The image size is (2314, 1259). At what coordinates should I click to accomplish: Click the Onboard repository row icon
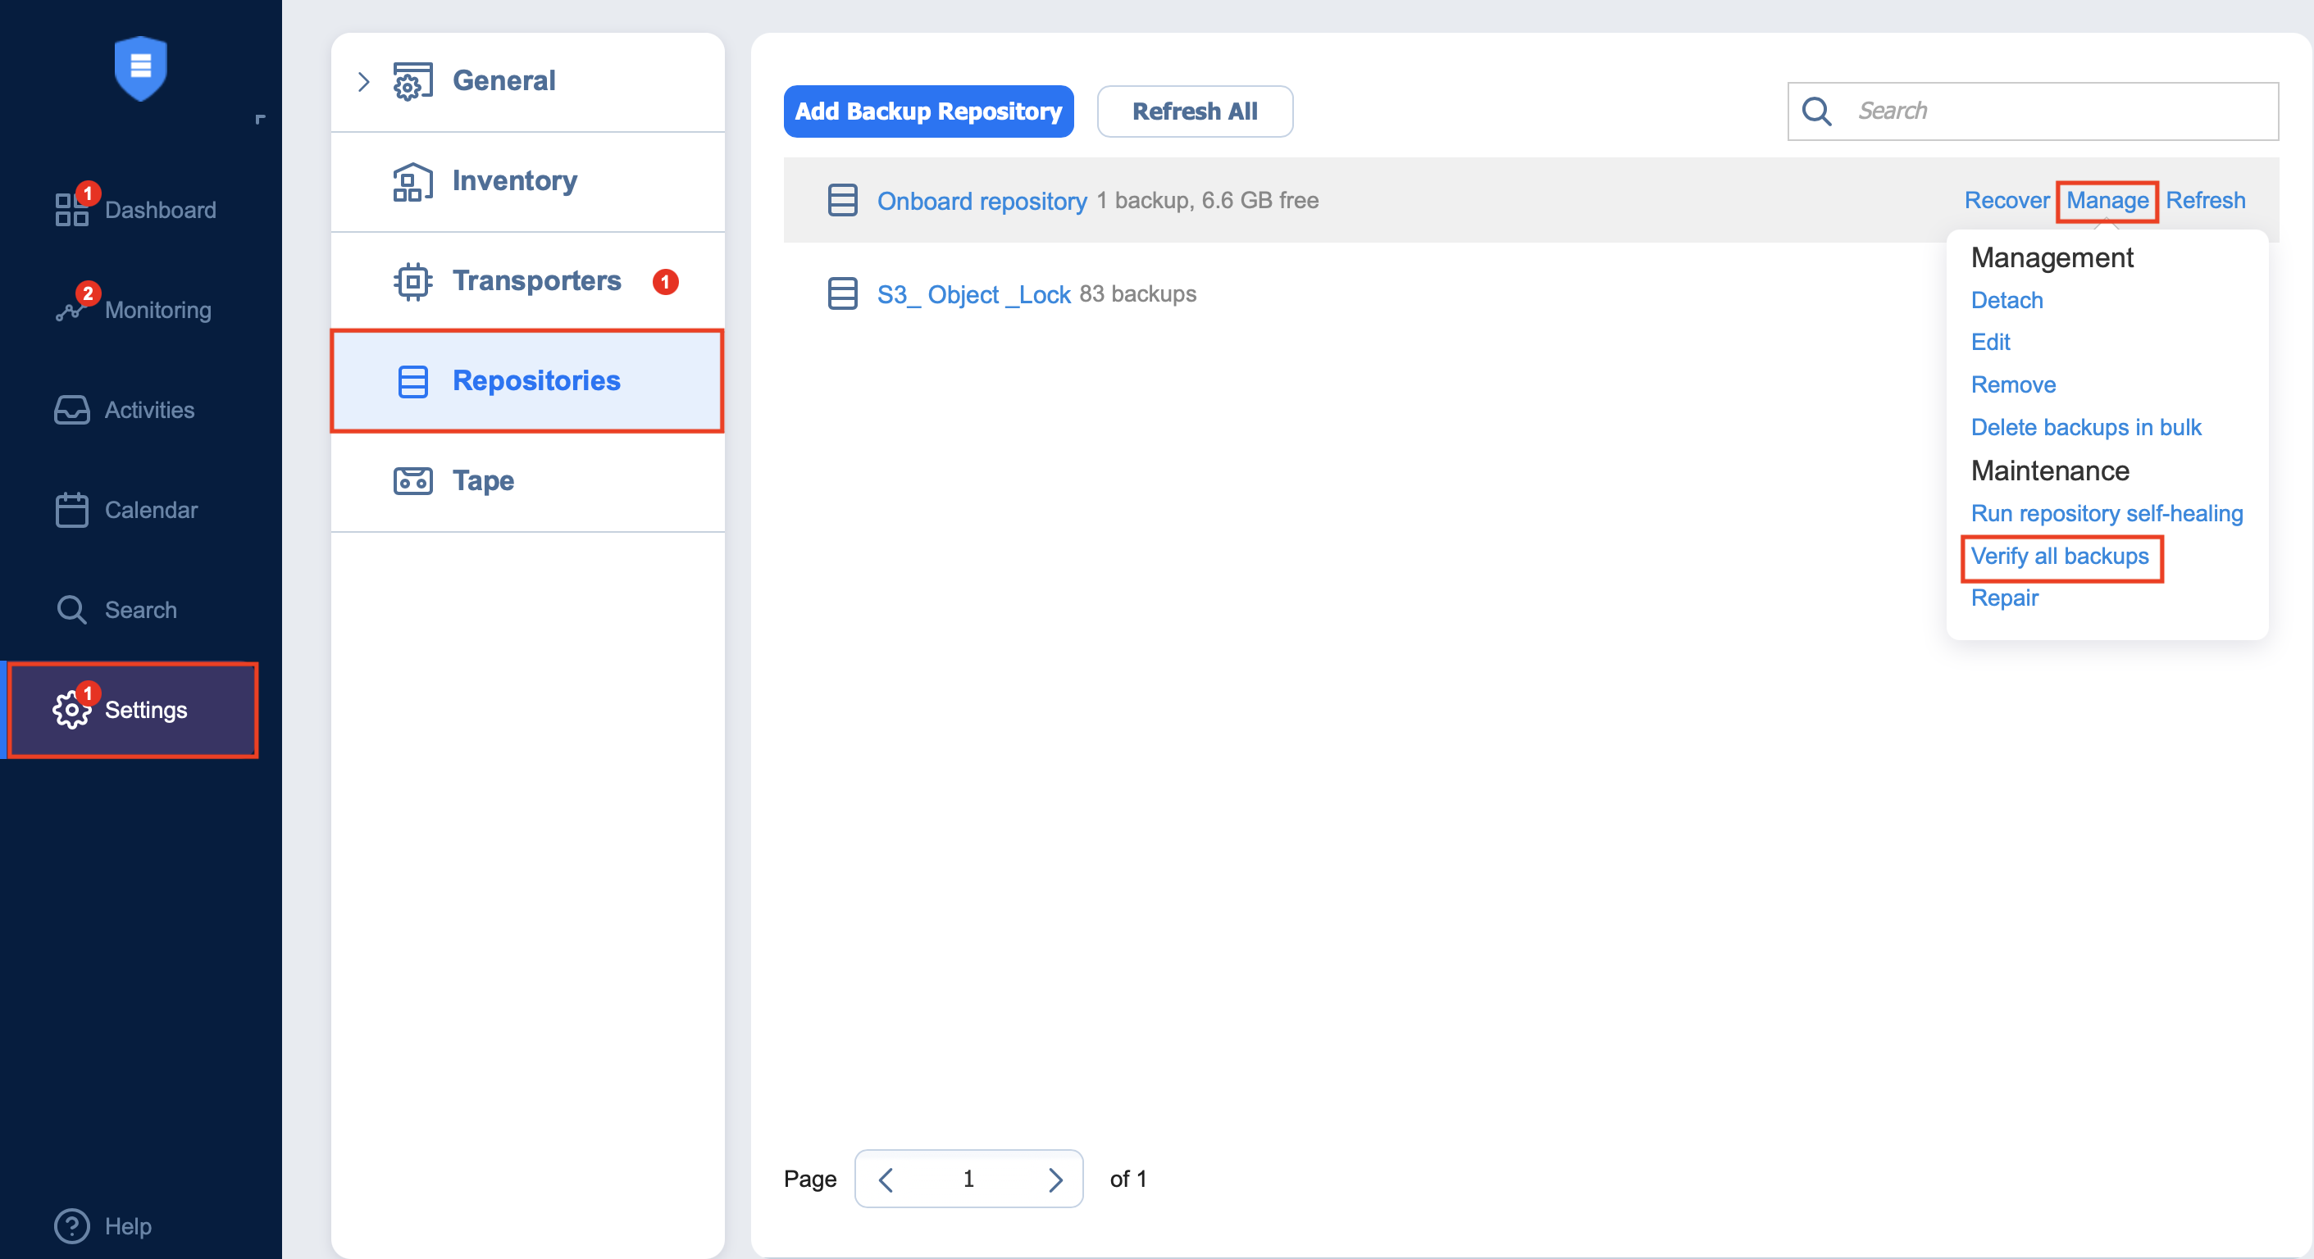tap(841, 200)
